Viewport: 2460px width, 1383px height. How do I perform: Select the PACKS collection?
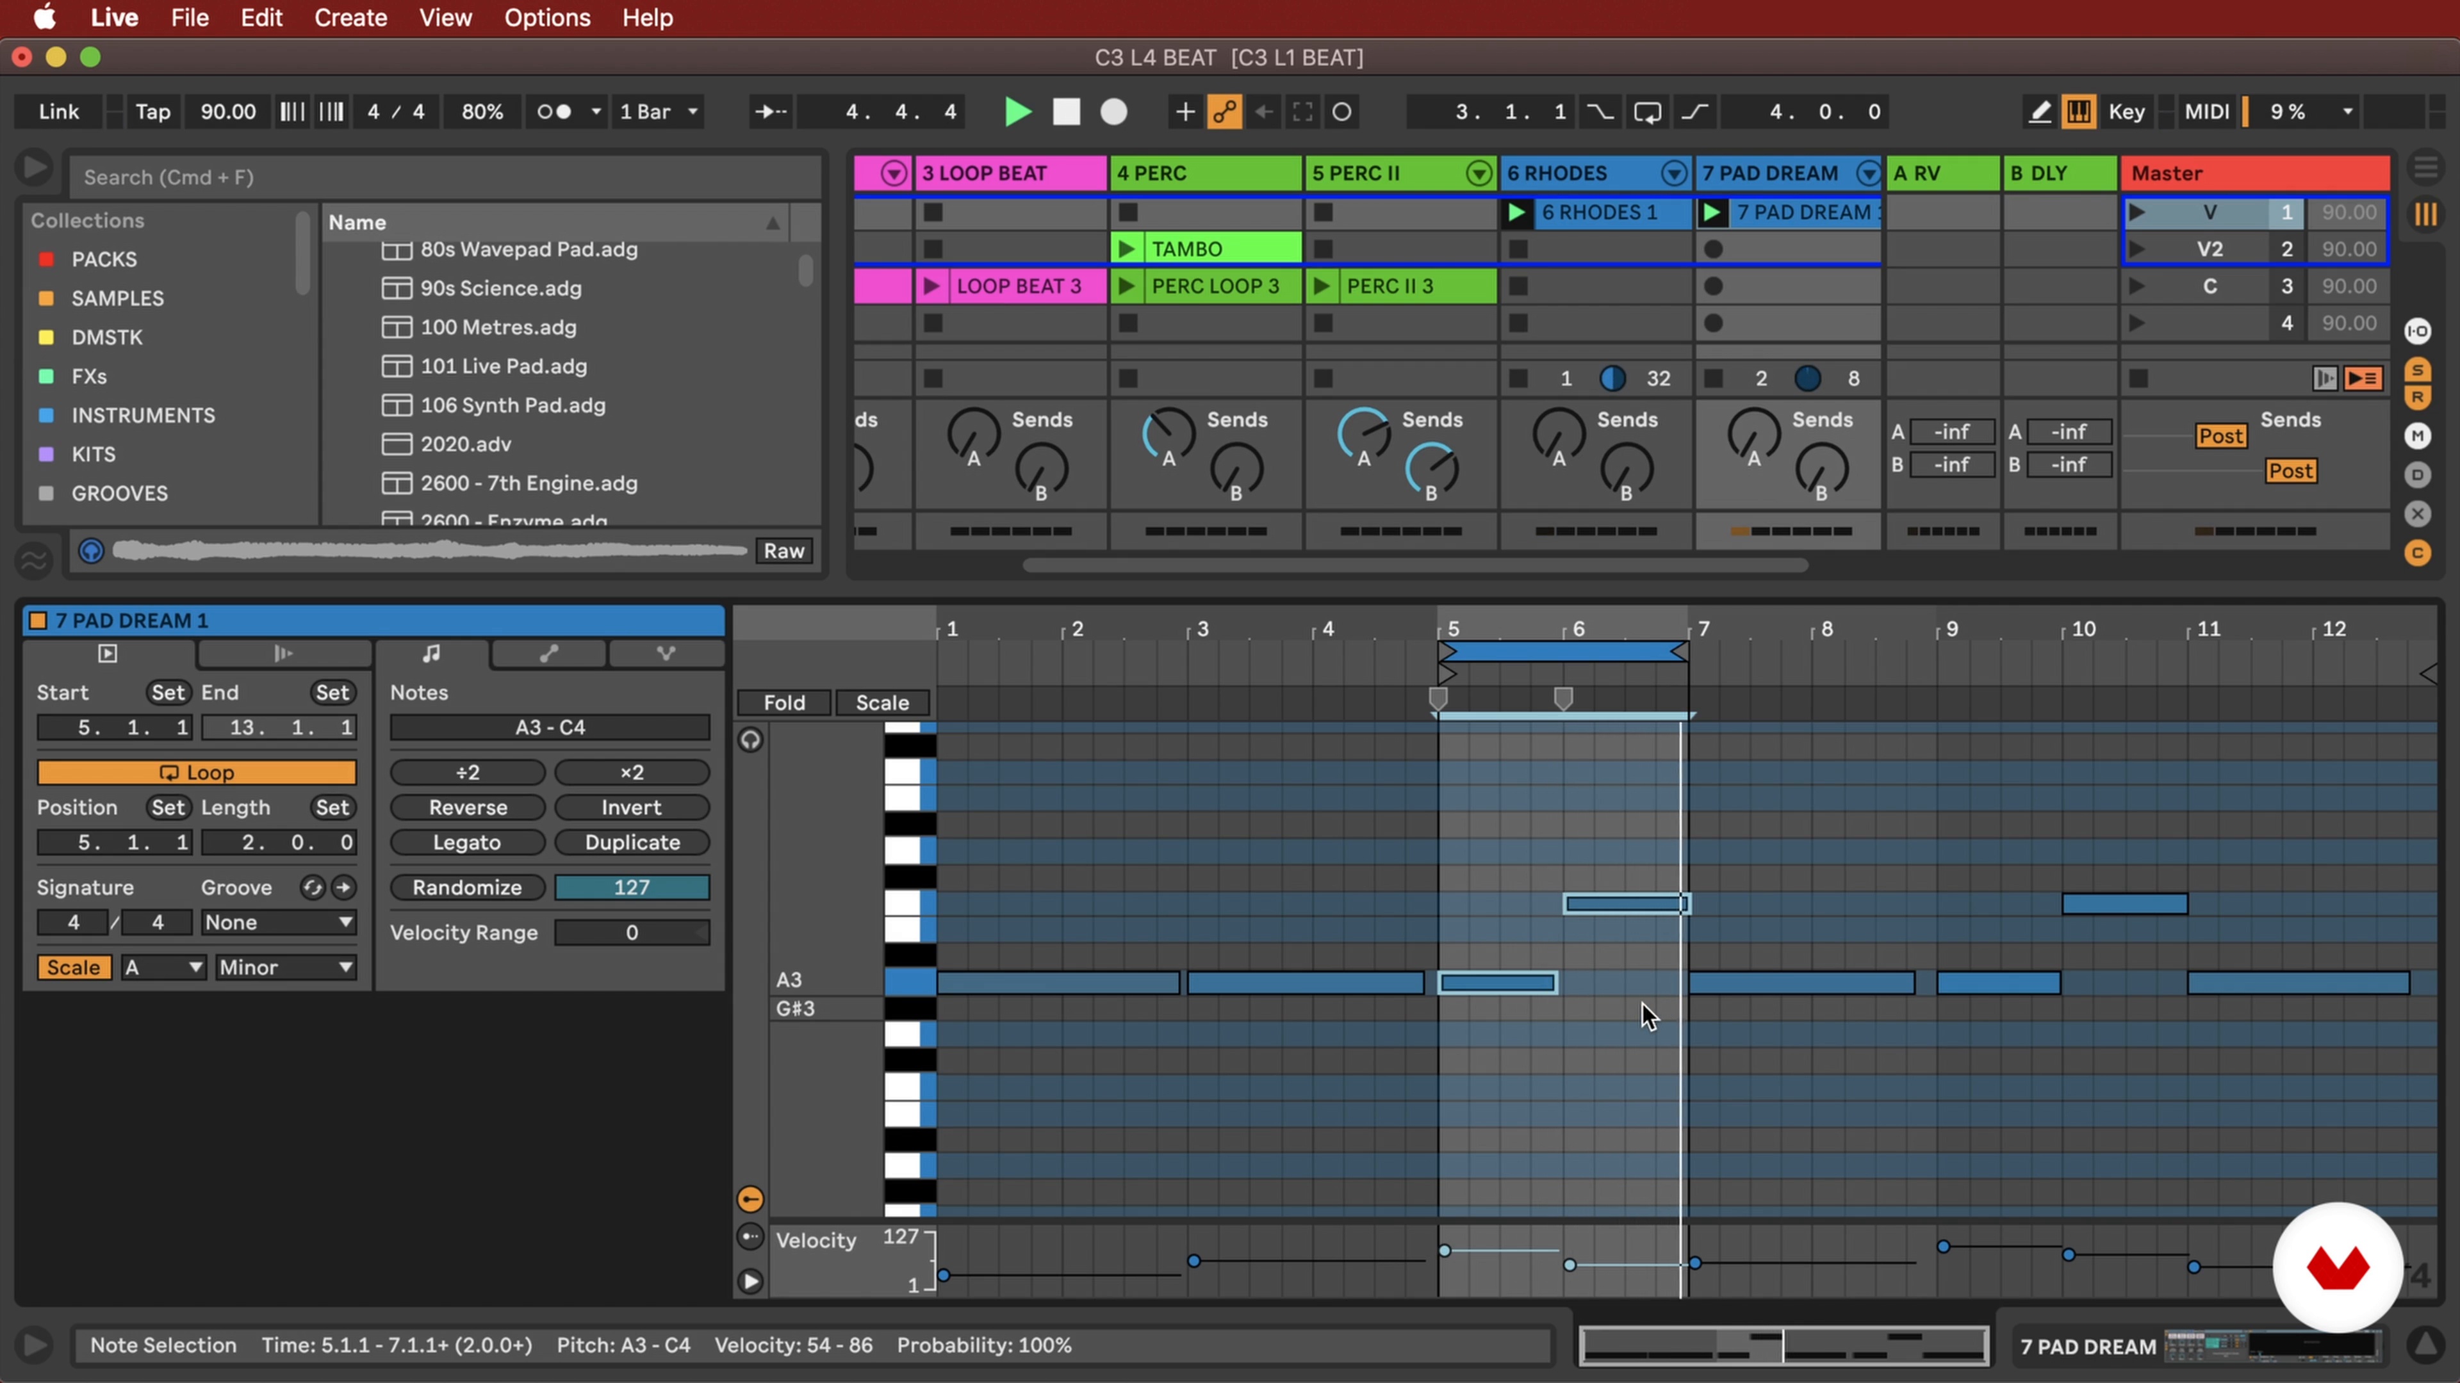pyautogui.click(x=104, y=259)
